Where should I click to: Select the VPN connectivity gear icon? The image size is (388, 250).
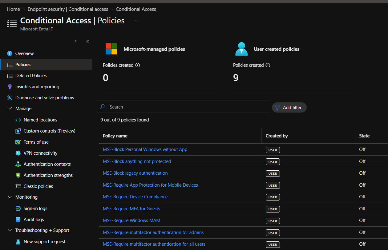point(18,153)
